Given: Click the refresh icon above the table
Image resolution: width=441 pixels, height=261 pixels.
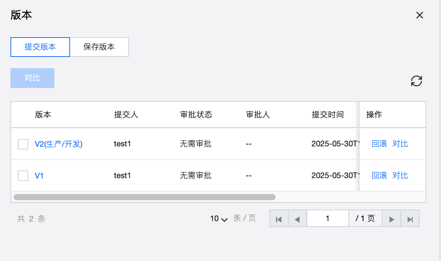Looking at the screenshot, I should pos(417,81).
